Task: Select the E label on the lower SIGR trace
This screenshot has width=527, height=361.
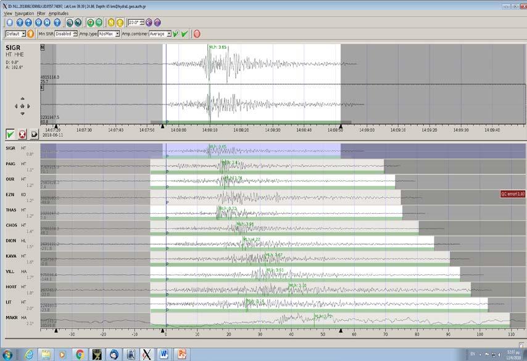Action: [43, 88]
